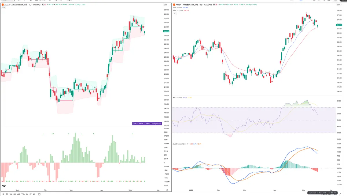Click the left chart AMZN logo icon
The width and height of the screenshot is (347, 196).
click(x=3, y=5)
